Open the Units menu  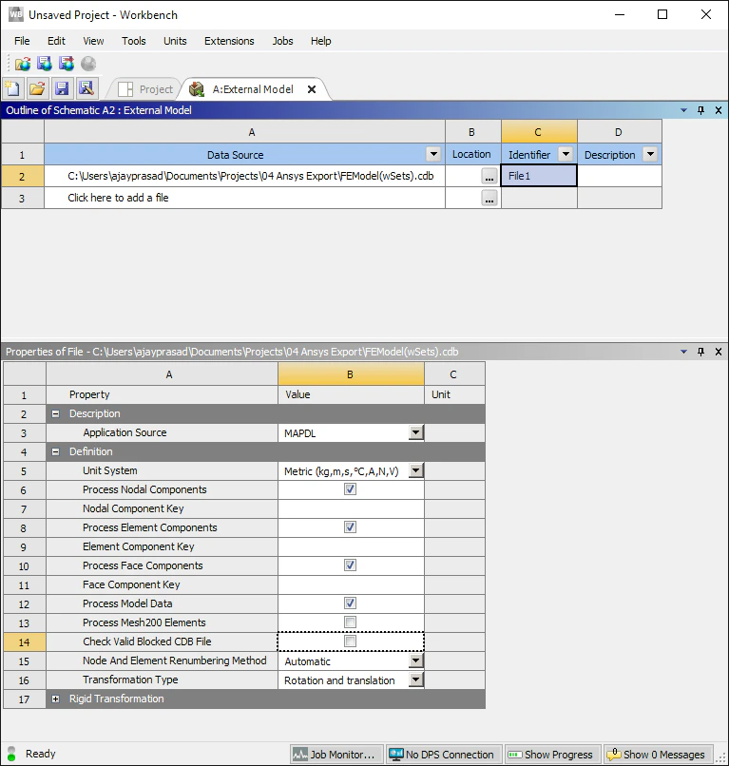(175, 41)
